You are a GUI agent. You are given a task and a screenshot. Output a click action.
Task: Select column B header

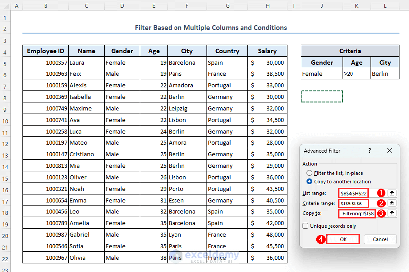pos(46,6)
